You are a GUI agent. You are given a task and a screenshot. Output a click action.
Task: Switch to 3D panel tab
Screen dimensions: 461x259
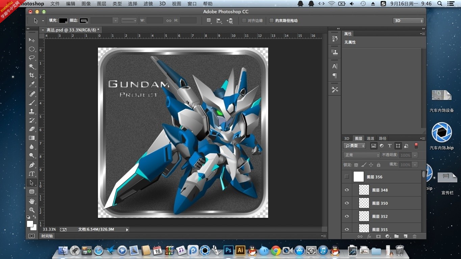[347, 138]
